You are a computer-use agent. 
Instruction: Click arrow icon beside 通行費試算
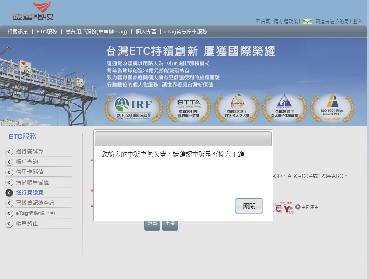9,151
